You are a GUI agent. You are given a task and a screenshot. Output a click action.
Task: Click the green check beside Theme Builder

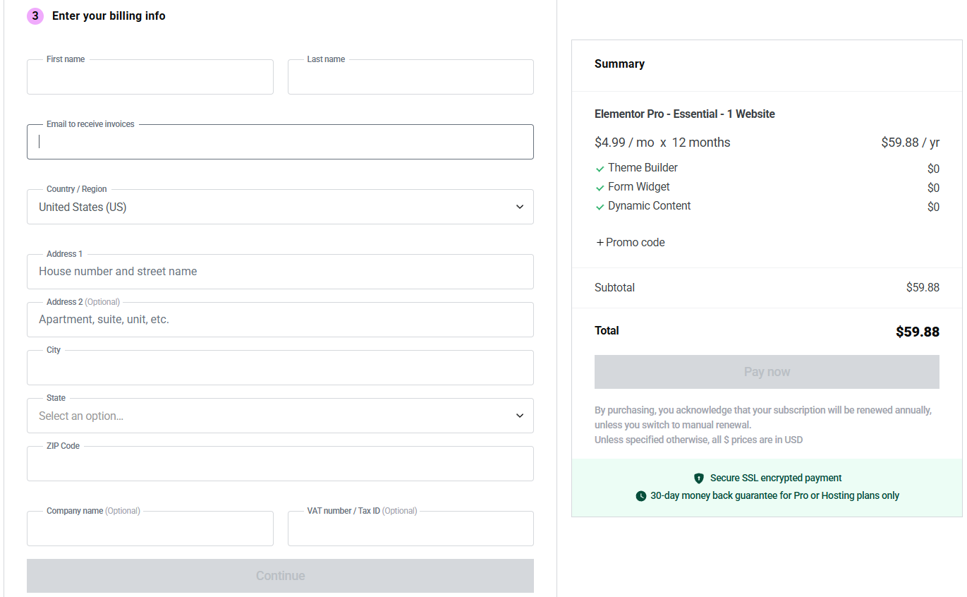(x=600, y=169)
